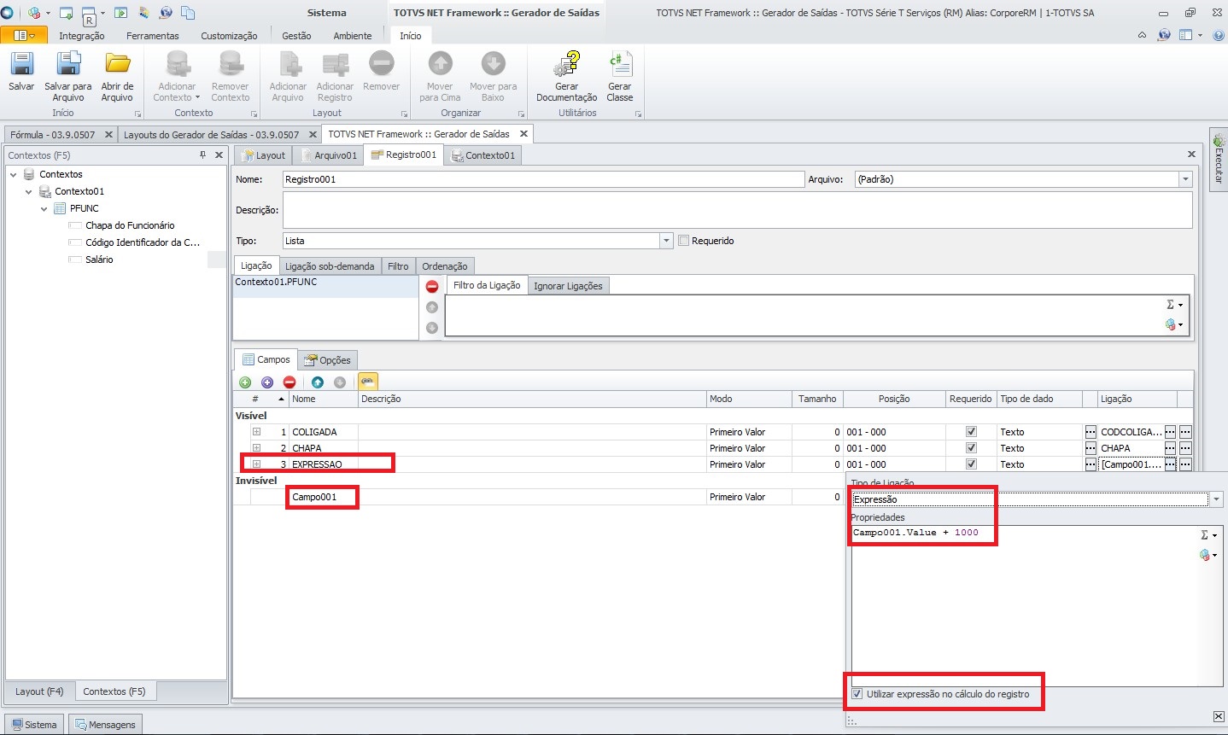
Task: Click the colored-ball icon in expression properties popup
Action: [1205, 555]
